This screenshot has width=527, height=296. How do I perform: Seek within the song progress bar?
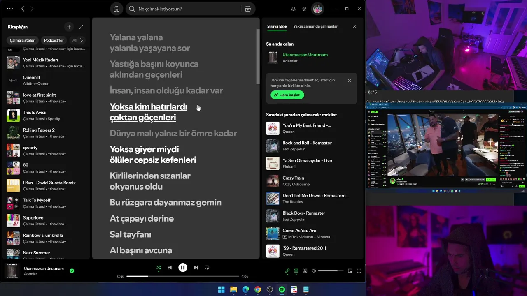point(183,276)
